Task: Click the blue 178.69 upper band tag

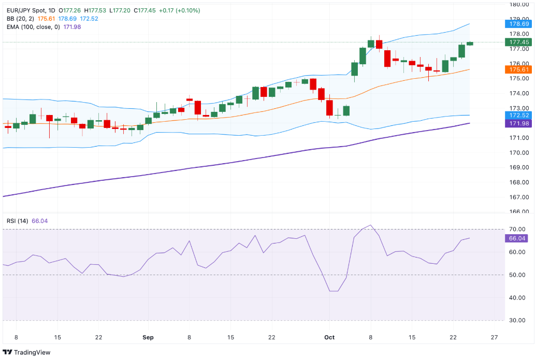Action: tap(519, 23)
